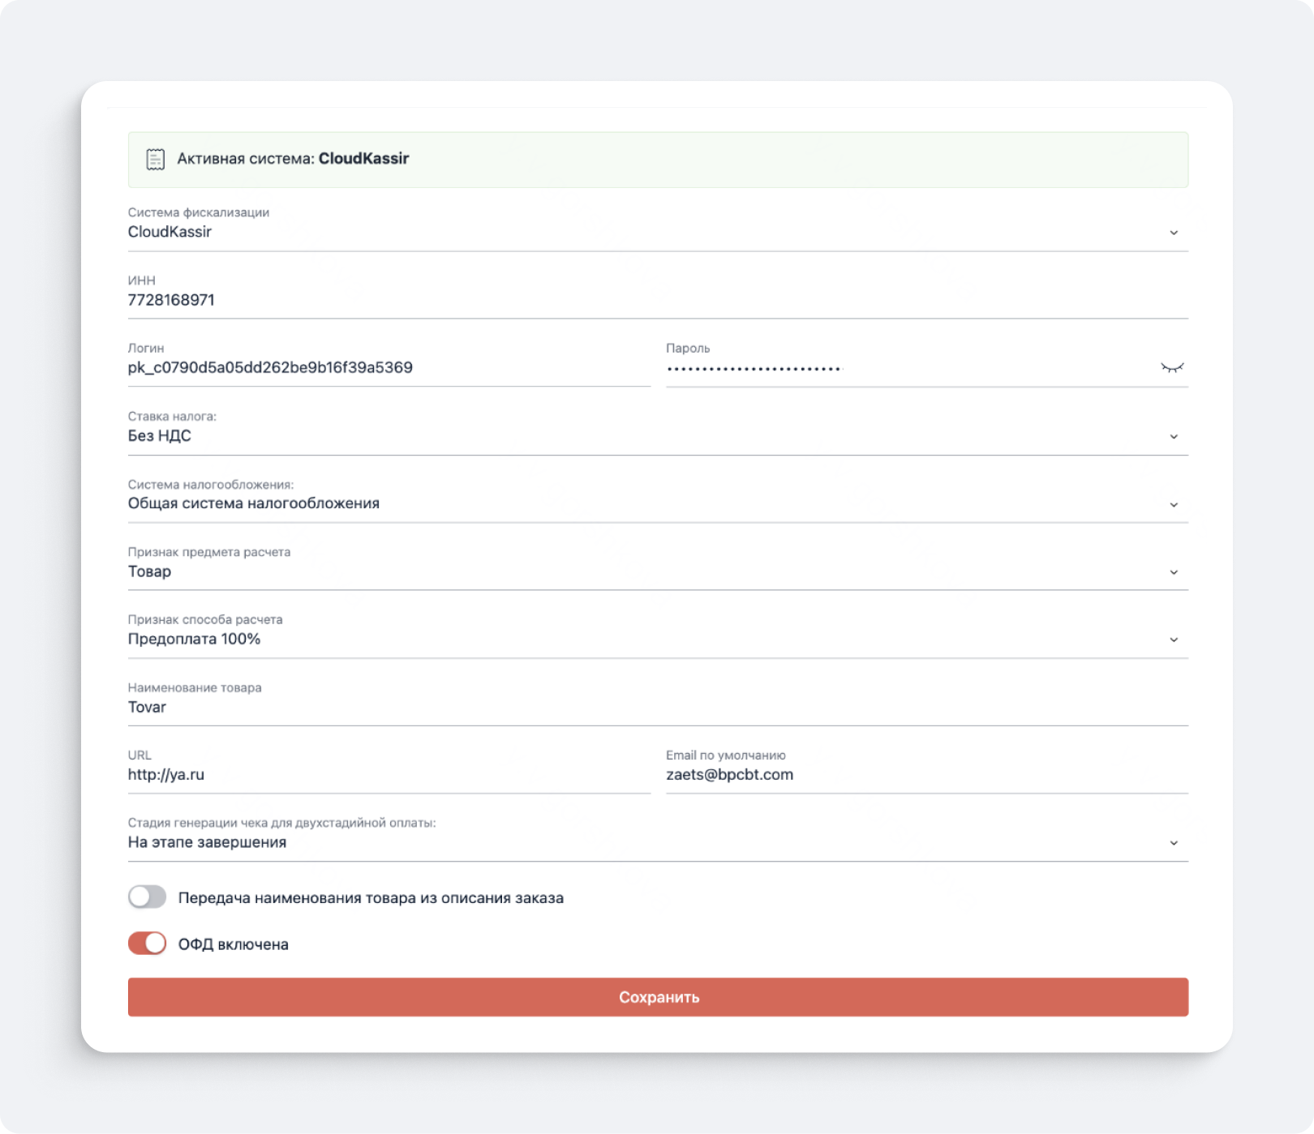The image size is (1314, 1134).
Task: Enable Передача наименования товара toggle
Action: click(x=147, y=897)
